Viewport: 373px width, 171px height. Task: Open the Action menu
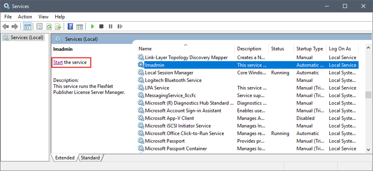25,17
